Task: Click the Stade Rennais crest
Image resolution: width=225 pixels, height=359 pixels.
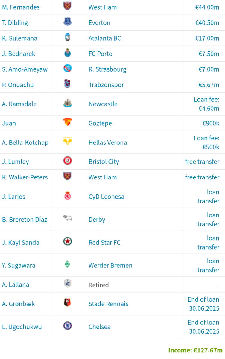Action: (x=68, y=303)
